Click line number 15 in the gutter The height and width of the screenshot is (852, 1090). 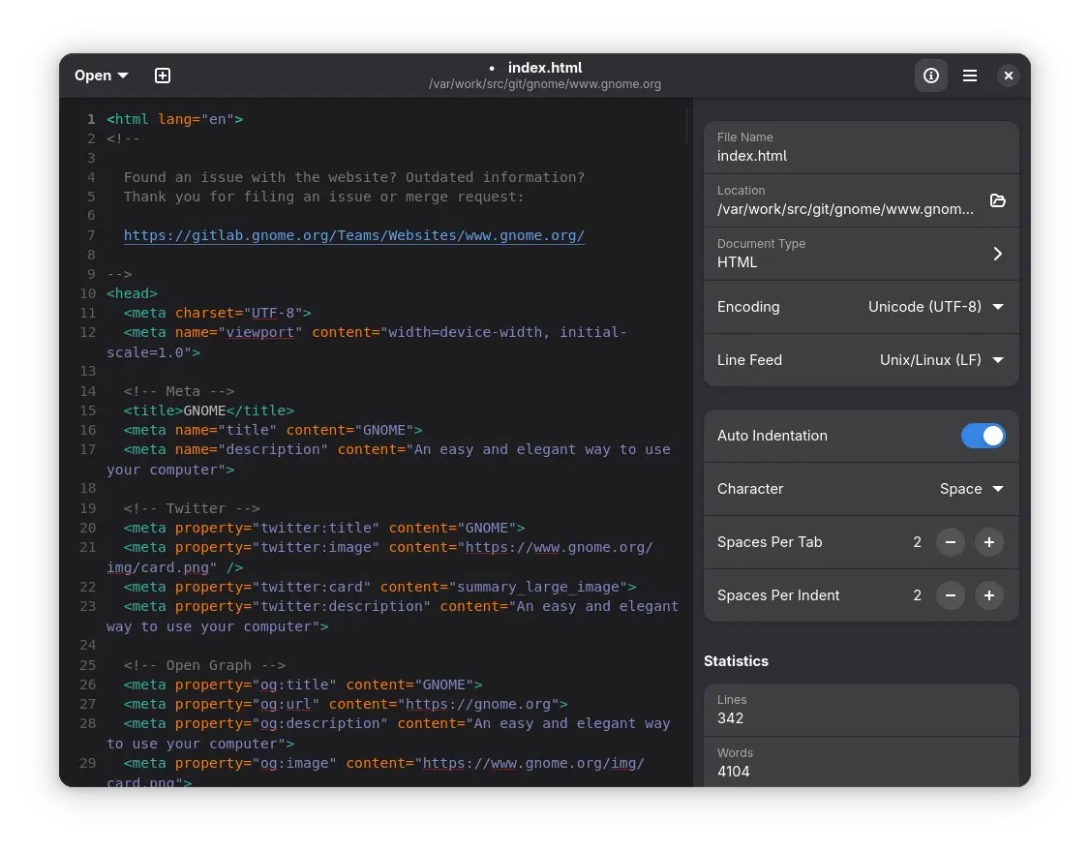(x=87, y=411)
